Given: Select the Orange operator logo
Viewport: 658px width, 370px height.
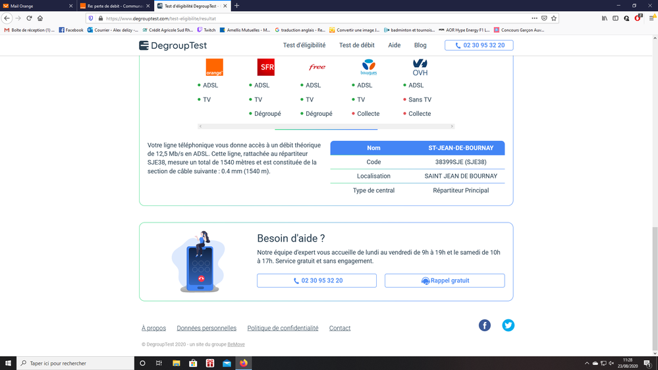Looking at the screenshot, I should coord(215,67).
